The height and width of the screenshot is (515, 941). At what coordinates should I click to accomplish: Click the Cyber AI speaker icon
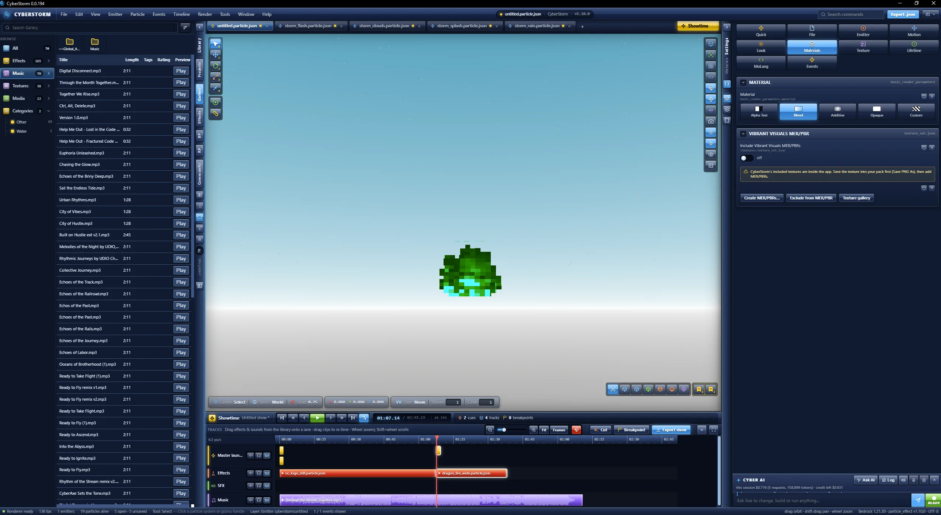pos(903,480)
